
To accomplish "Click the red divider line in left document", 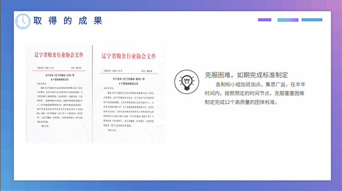I will tap(59, 71).
